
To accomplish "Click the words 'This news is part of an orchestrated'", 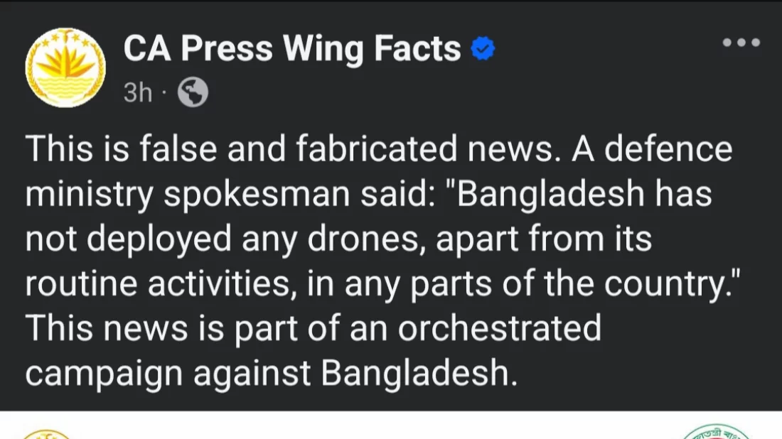I will (314, 328).
